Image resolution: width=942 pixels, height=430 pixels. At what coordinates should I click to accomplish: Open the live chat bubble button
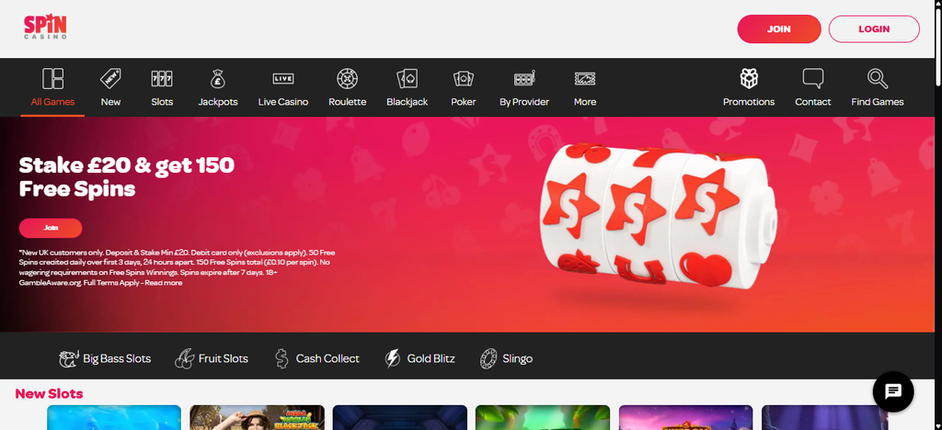(892, 391)
